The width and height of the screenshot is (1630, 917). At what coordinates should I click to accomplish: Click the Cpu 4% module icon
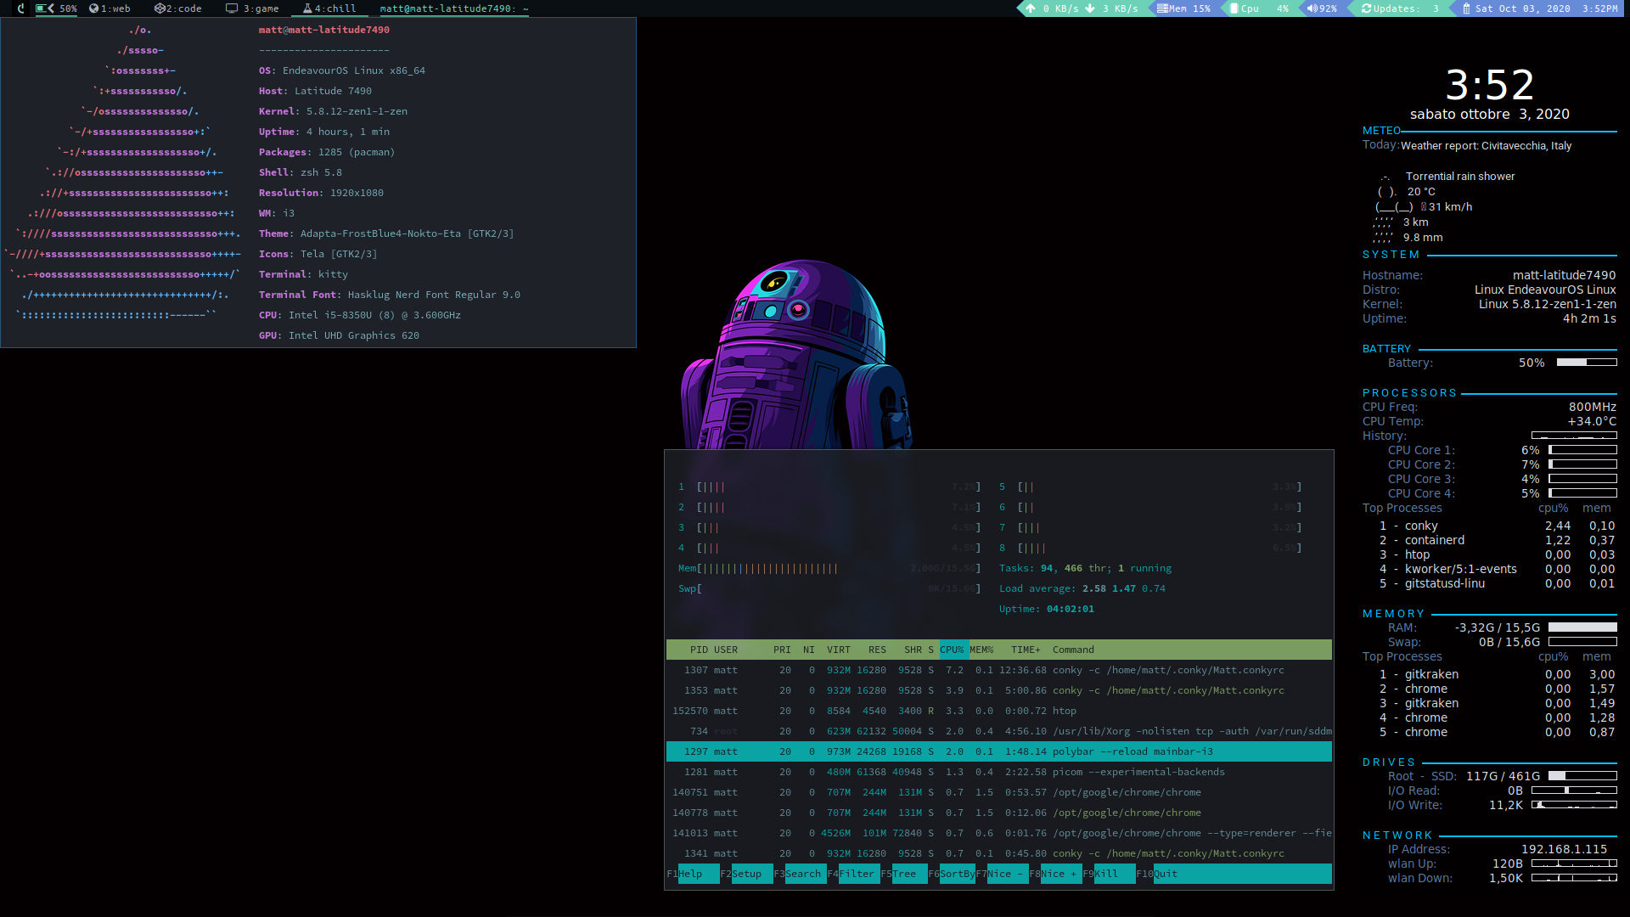1234,8
